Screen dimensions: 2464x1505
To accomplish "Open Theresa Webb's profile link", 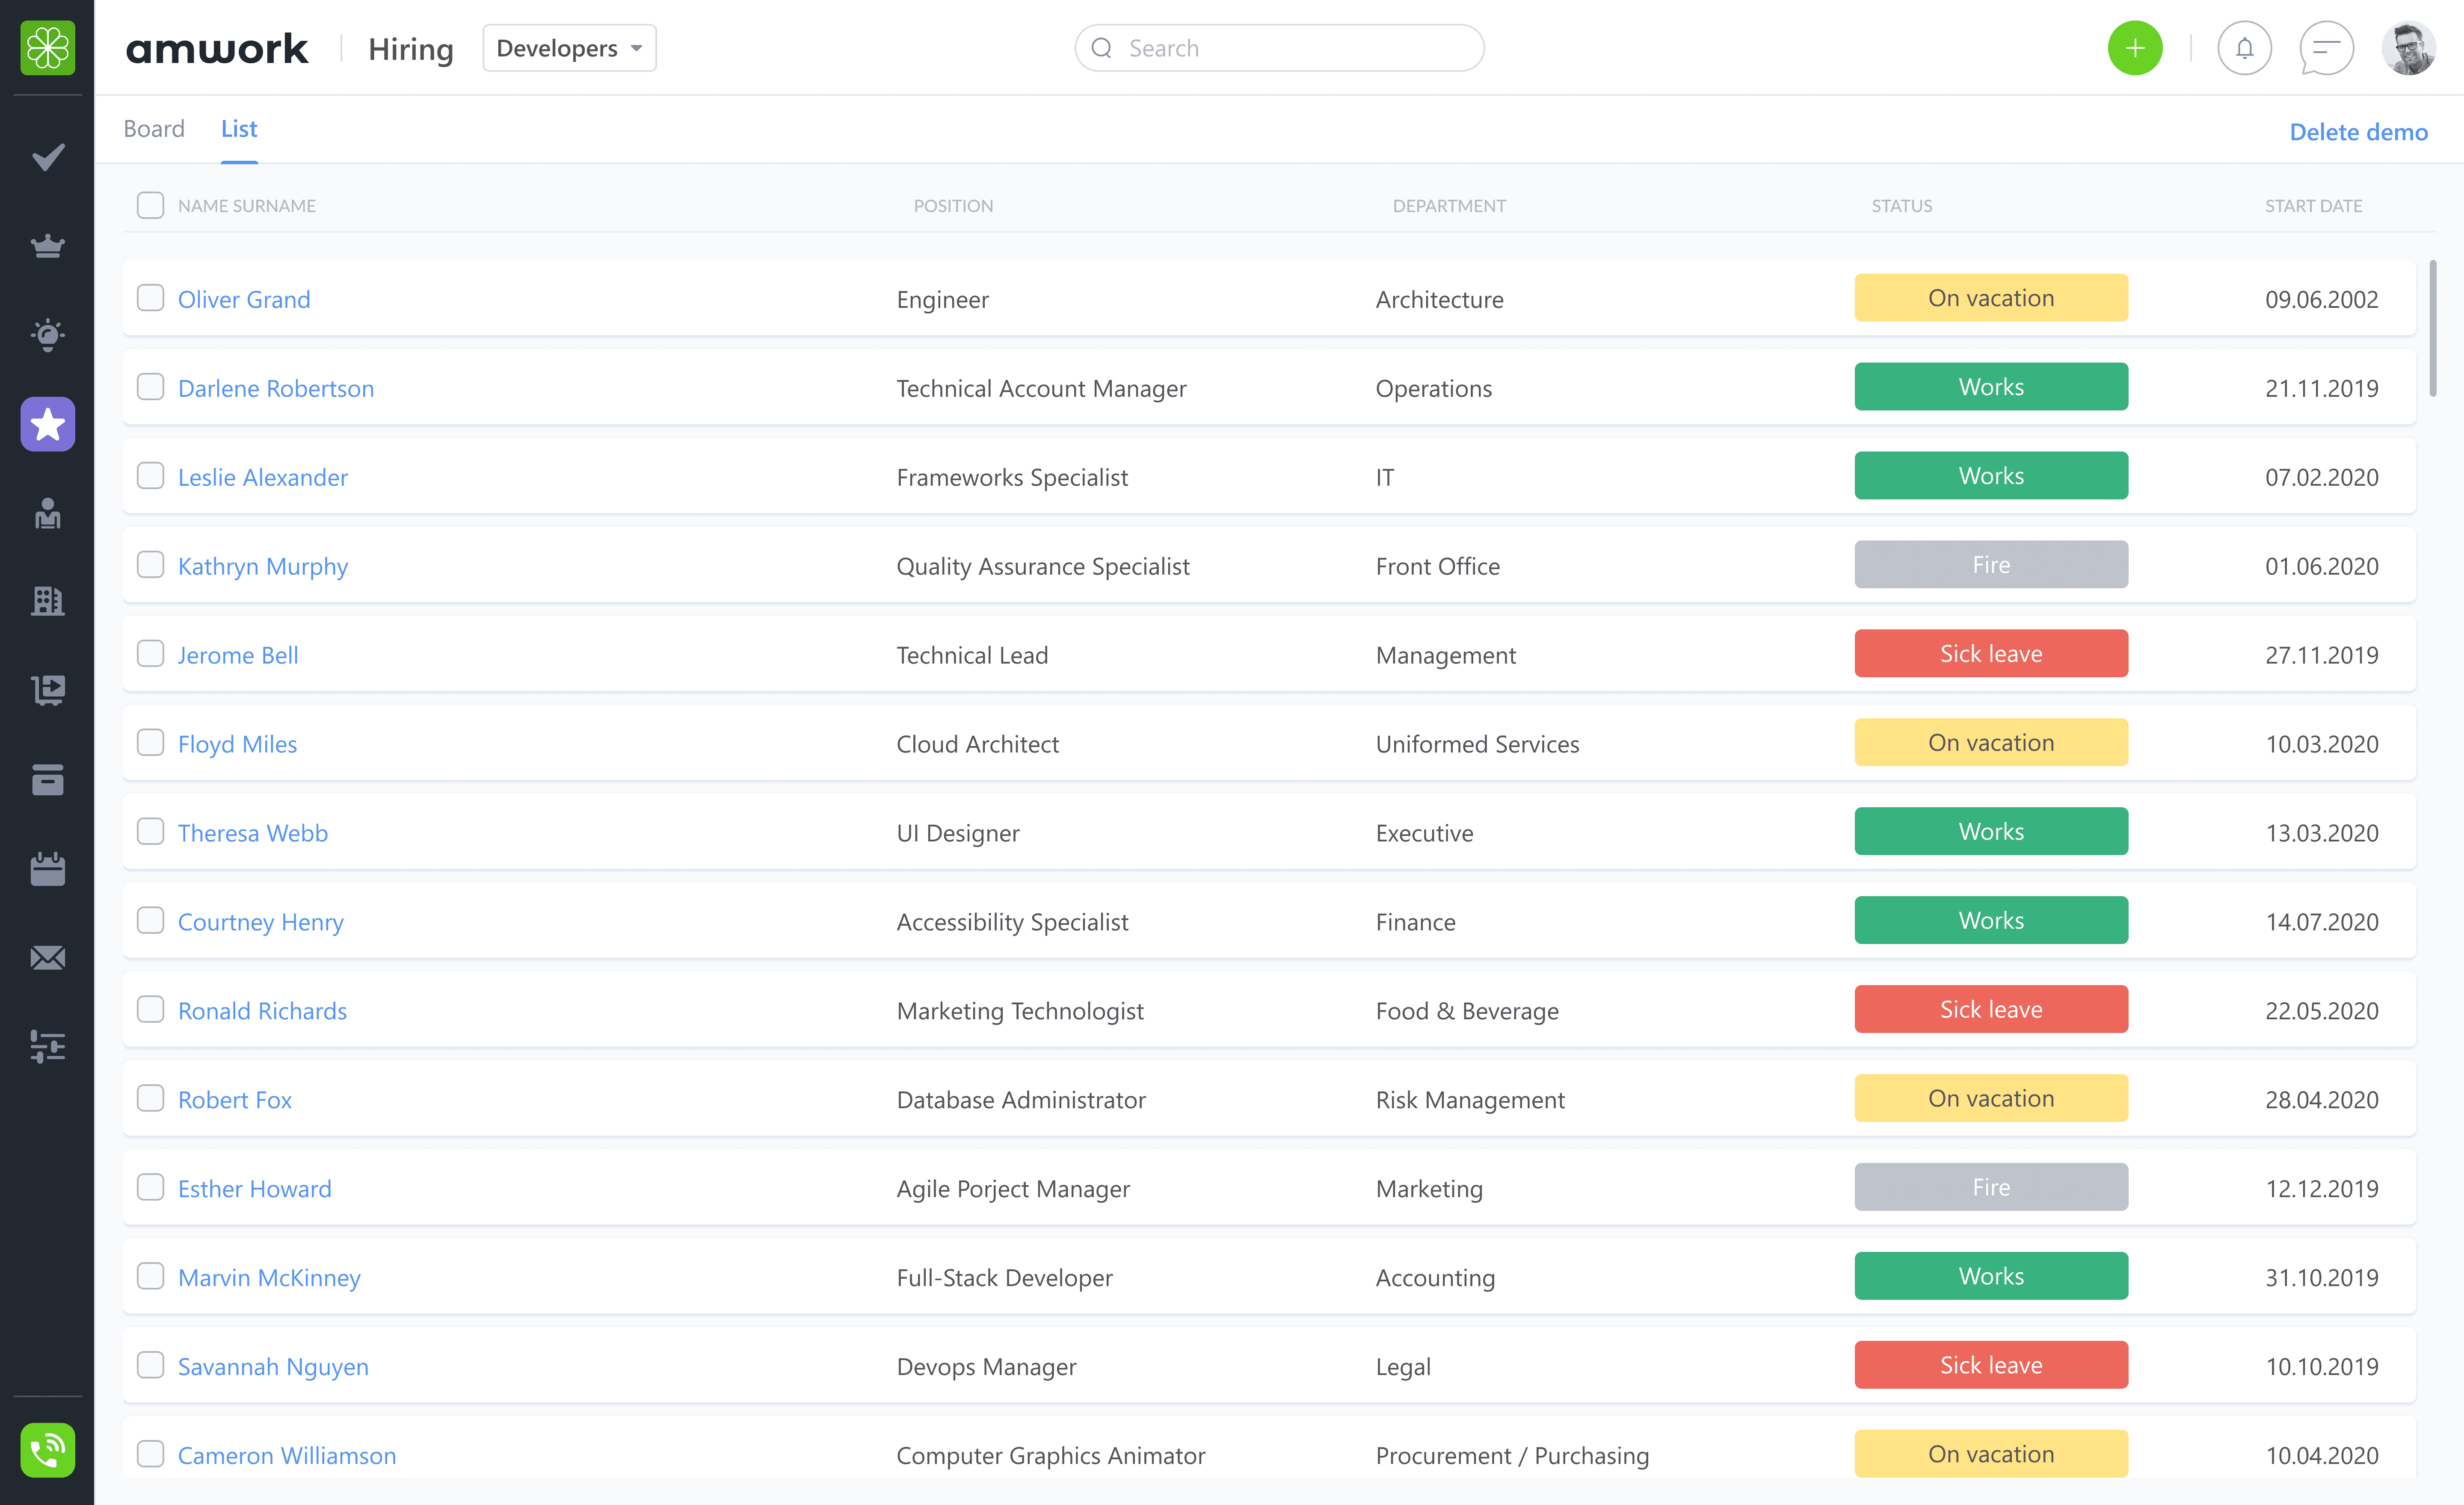I will pyautogui.click(x=253, y=833).
